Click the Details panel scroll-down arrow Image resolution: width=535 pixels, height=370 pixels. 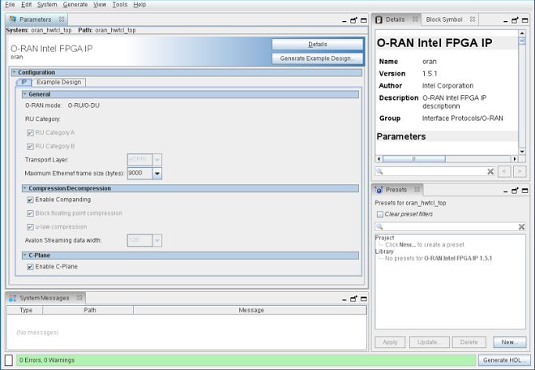pyautogui.click(x=522, y=152)
